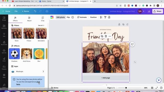Open the image info icon

coord(73,17)
